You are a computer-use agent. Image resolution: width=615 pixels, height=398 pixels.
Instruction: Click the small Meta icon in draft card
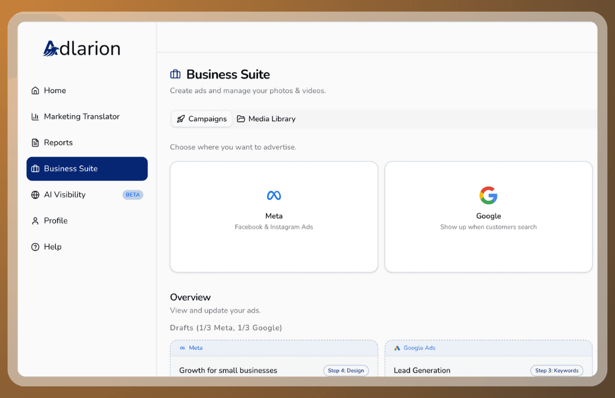coord(182,348)
